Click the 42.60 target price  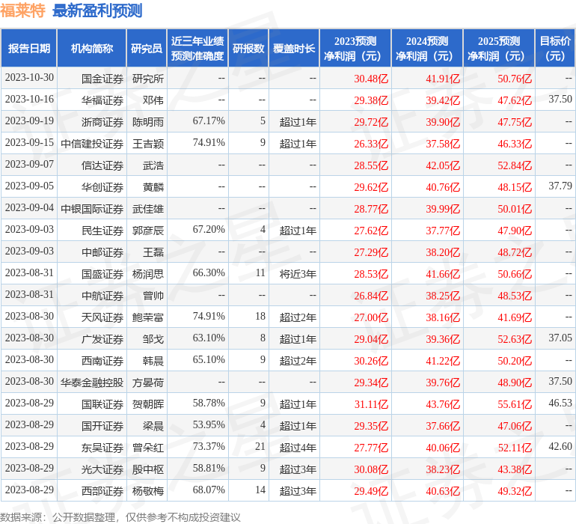560,446
